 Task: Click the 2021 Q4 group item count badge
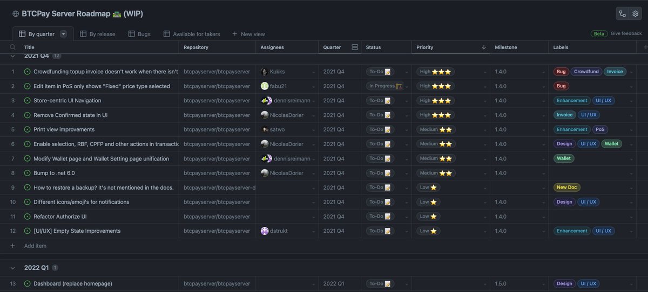coord(57,56)
